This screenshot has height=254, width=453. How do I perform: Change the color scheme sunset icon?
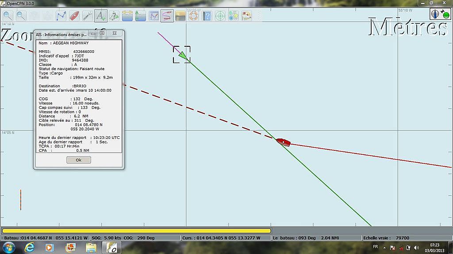click(180, 15)
